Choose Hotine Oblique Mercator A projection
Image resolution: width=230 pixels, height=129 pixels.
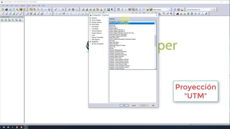click(x=117, y=30)
